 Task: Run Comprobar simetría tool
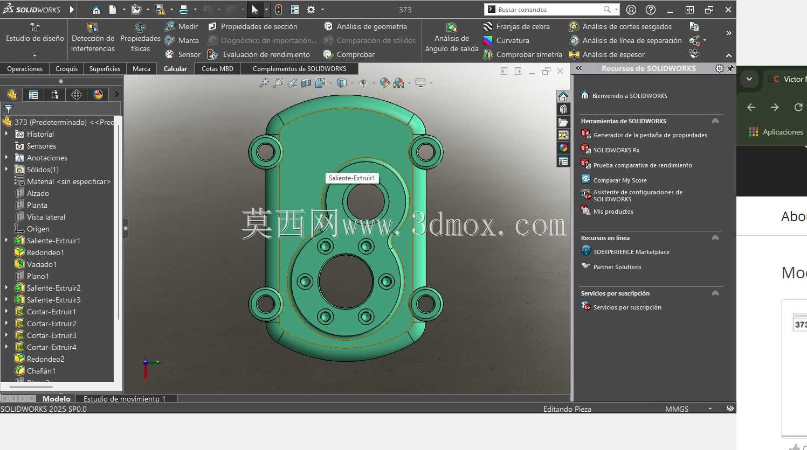[522, 54]
